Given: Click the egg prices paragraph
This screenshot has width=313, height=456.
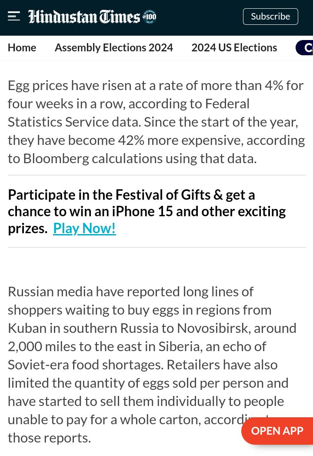Looking at the screenshot, I should [156, 122].
